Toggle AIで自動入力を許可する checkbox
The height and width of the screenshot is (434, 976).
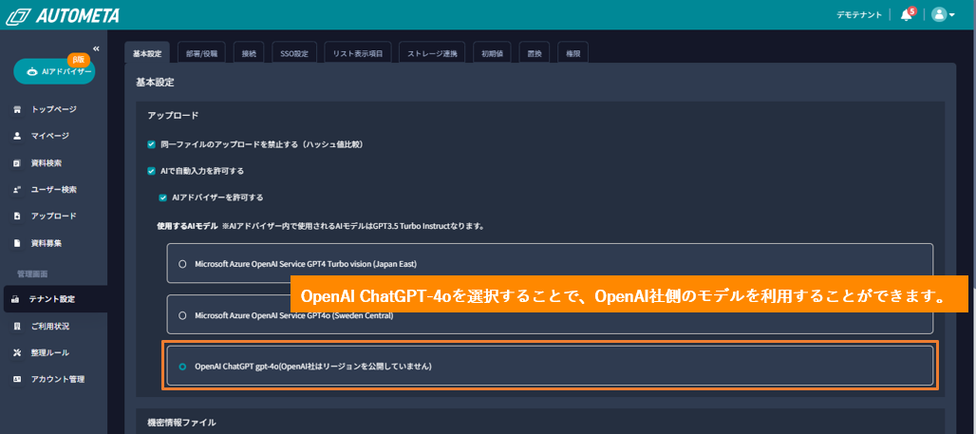coord(151,171)
